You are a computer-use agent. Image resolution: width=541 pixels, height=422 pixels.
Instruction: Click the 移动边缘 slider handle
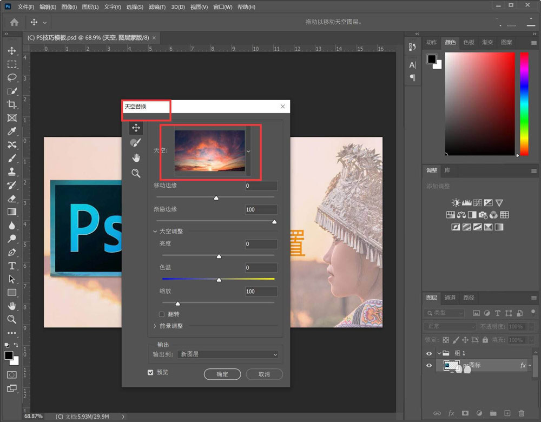pos(216,197)
